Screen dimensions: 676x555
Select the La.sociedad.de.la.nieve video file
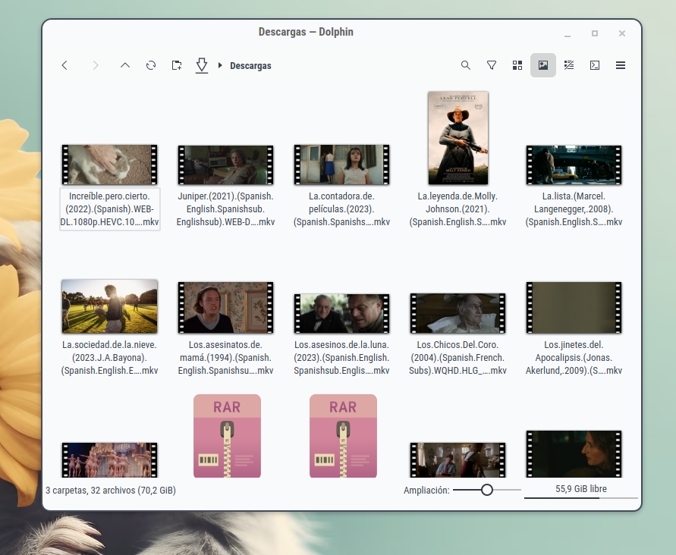pyautogui.click(x=109, y=308)
